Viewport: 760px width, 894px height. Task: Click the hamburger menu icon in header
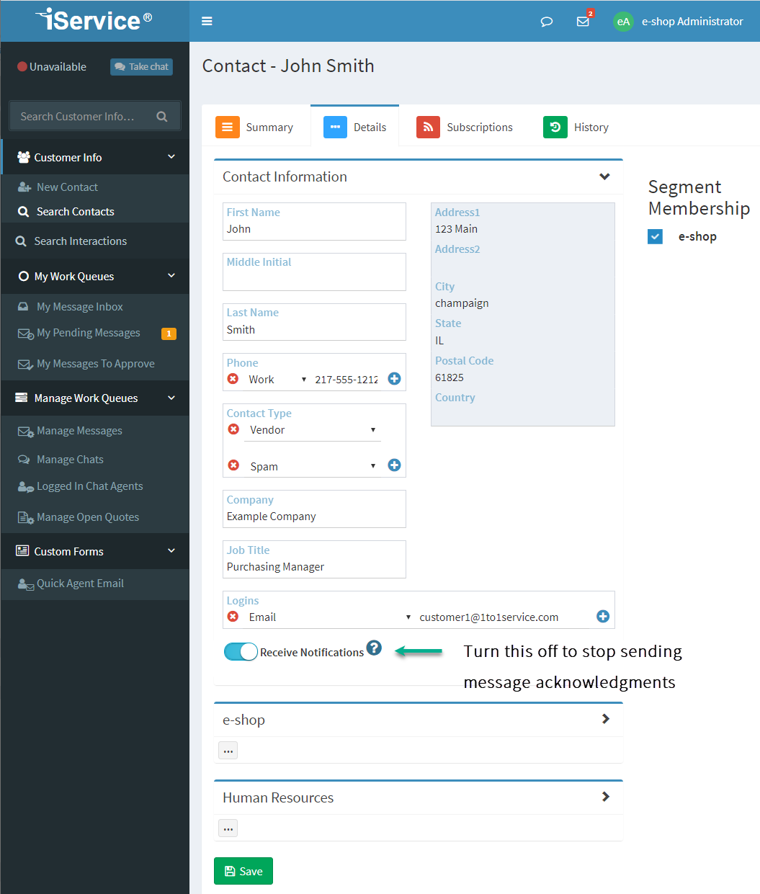point(207,22)
